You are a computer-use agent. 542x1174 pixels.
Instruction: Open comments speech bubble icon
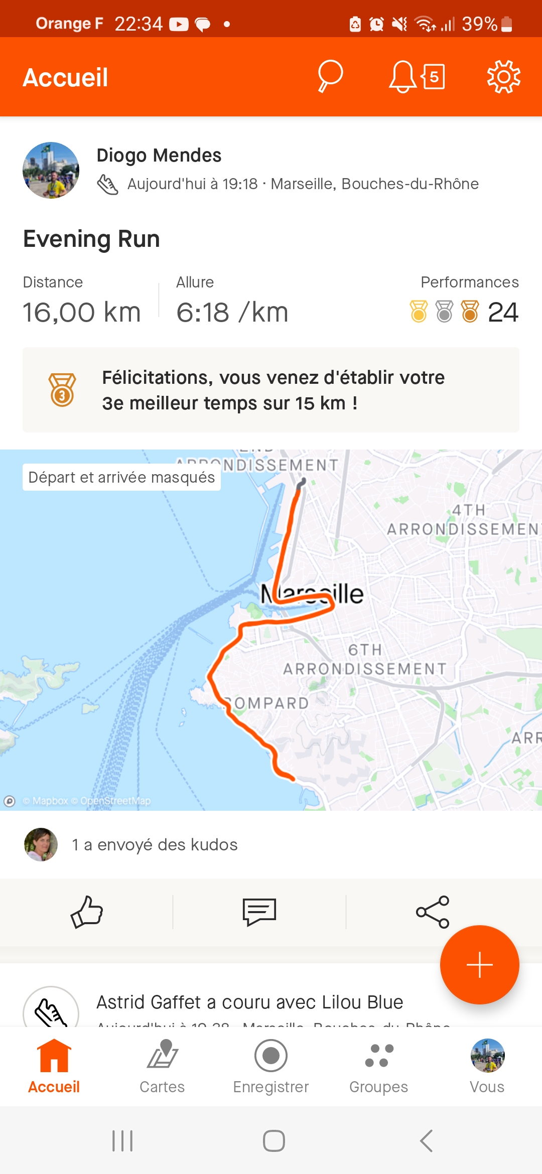coord(259,912)
